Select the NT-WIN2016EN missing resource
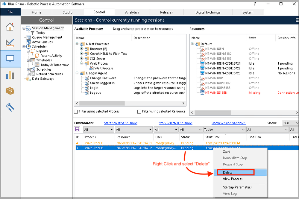The height and width of the screenshot is (199, 299). 216,93
